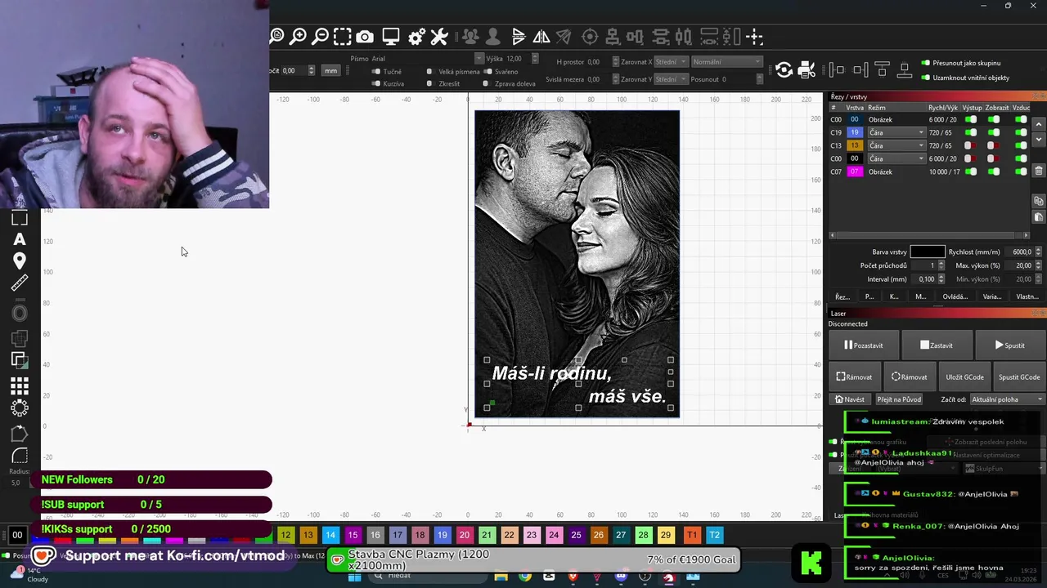The width and height of the screenshot is (1047, 588).
Task: Paste layer settings icon in layers panel
Action: [x=1039, y=217]
